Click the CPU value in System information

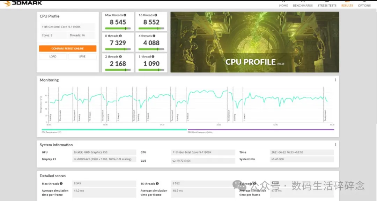(x=203, y=152)
